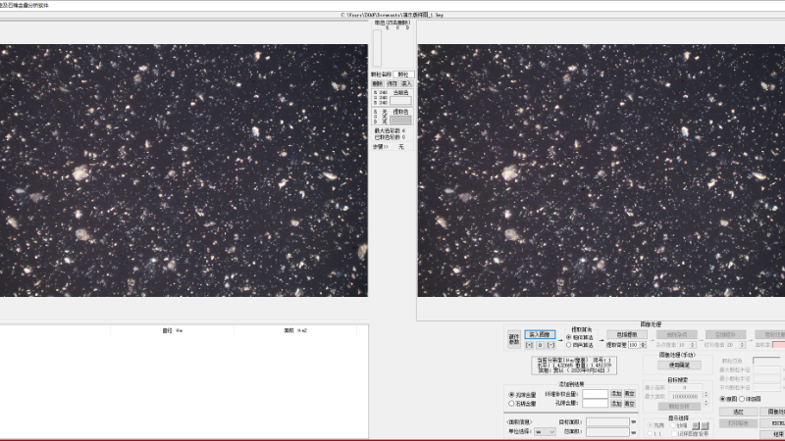
Task: Click the 删除 button under the particle name
Action: (377, 84)
